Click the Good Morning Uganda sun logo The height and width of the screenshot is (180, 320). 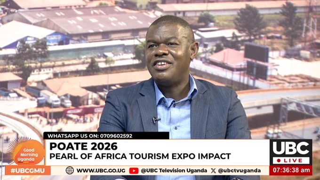[26, 151]
